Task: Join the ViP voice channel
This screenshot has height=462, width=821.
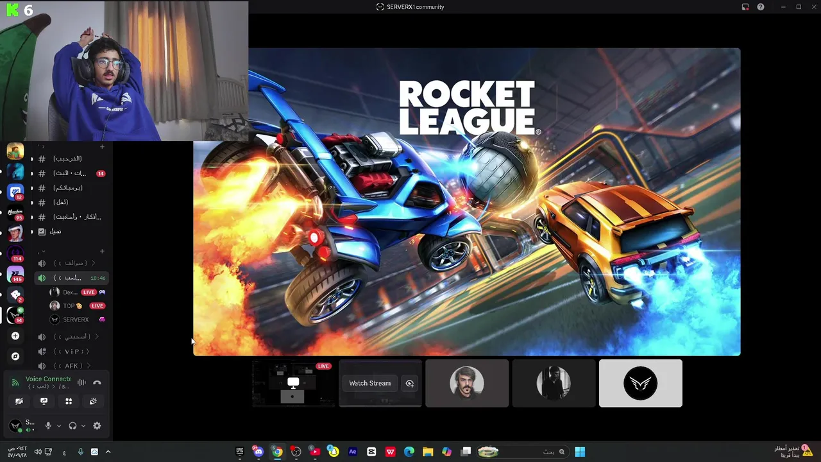Action: 72,351
